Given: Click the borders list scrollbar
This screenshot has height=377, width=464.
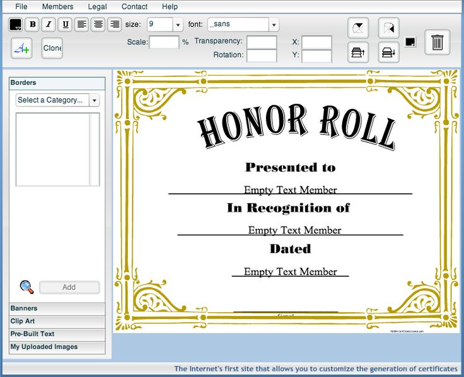Looking at the screenshot, I should 94,149.
